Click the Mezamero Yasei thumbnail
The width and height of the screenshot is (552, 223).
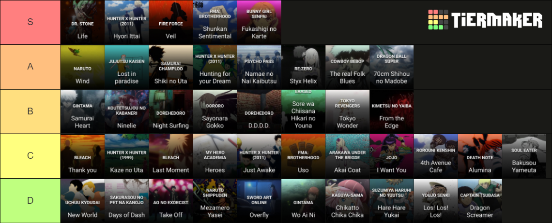pos(215,200)
